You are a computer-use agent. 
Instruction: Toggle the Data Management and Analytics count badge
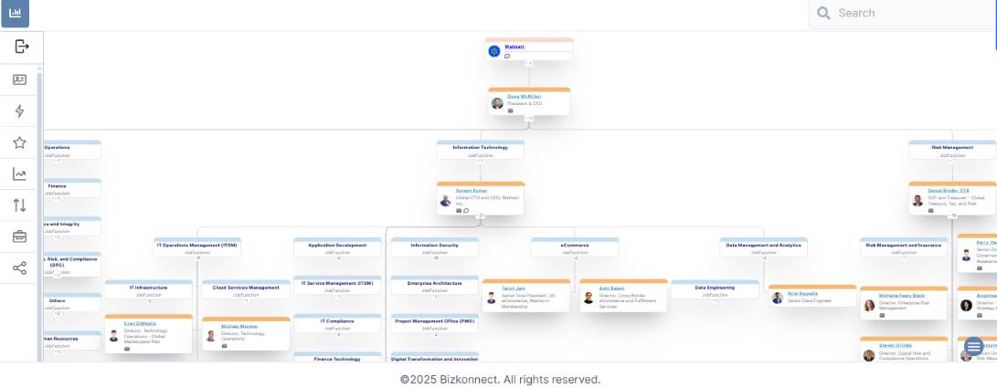(x=763, y=257)
